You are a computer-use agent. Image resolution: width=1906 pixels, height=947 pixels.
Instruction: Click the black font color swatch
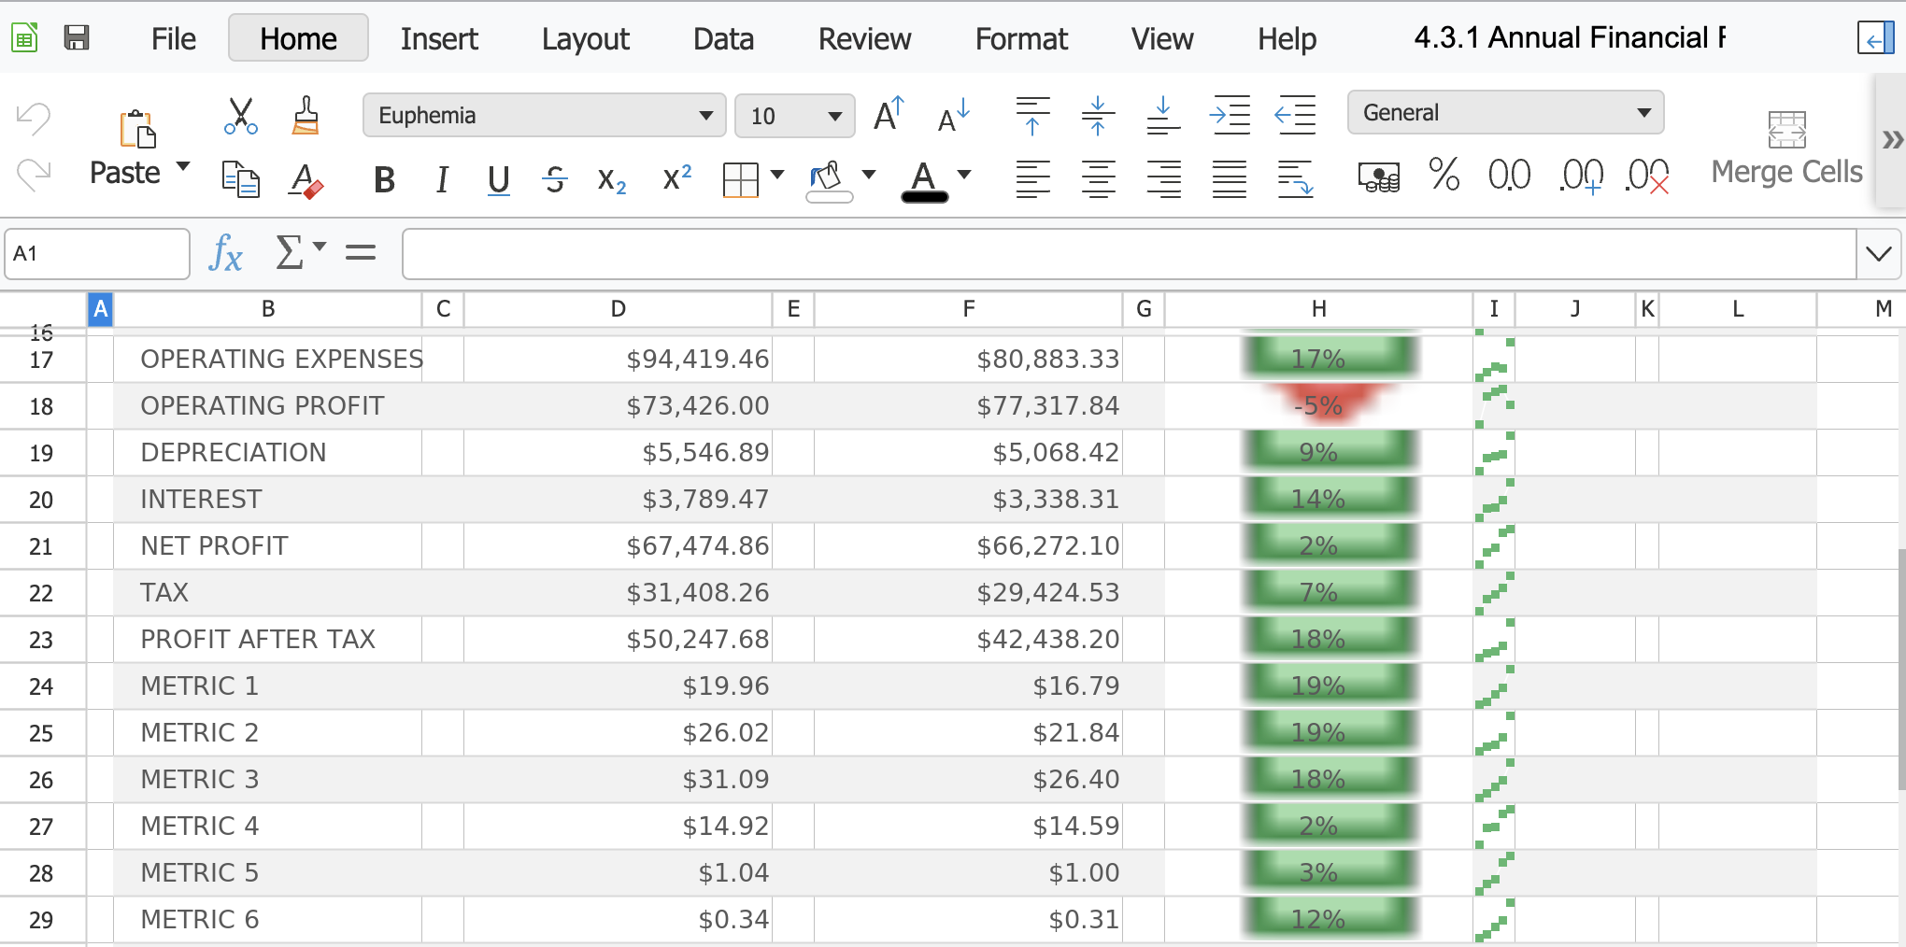click(x=924, y=179)
